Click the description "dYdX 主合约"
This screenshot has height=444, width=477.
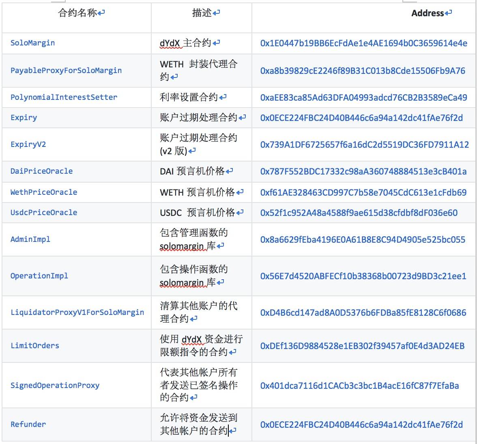pyautogui.click(x=186, y=43)
